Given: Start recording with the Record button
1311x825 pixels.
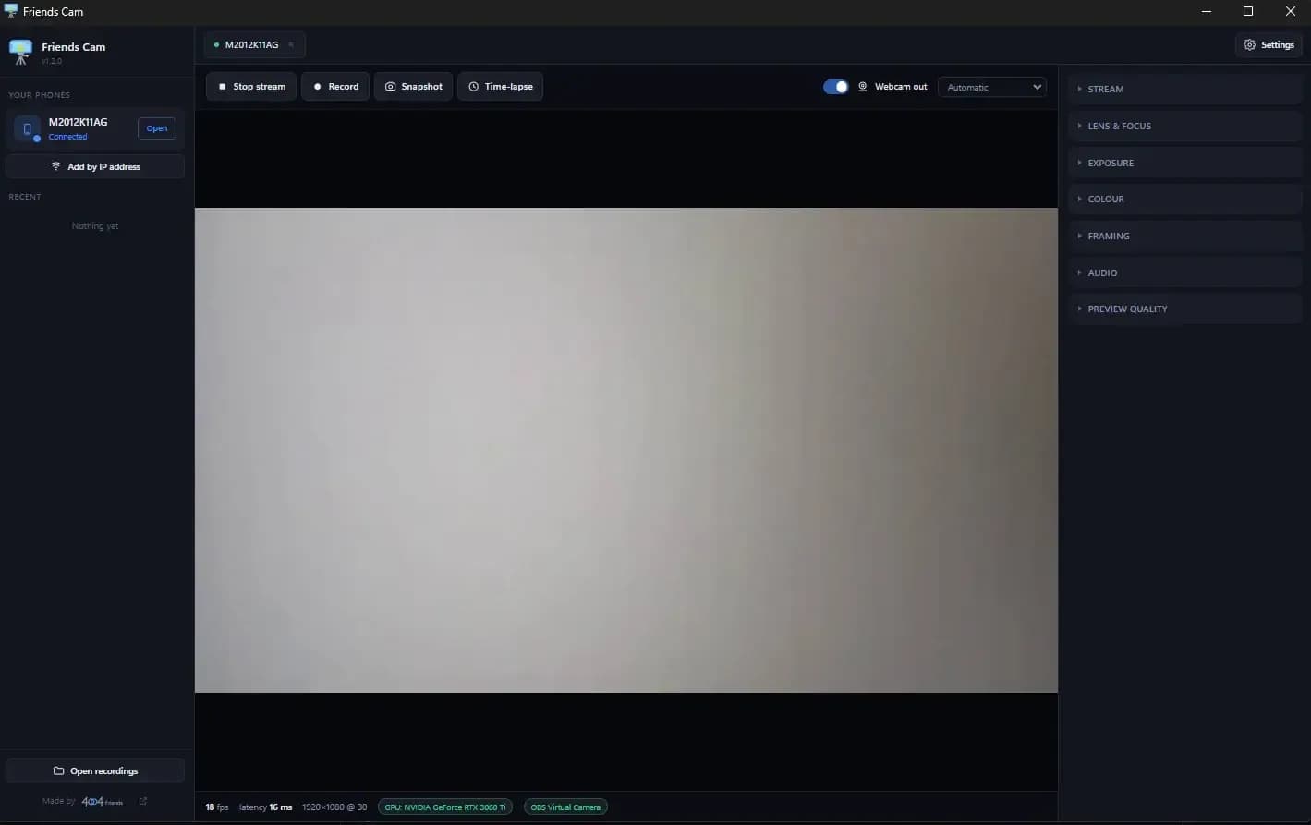Looking at the screenshot, I should [x=335, y=87].
